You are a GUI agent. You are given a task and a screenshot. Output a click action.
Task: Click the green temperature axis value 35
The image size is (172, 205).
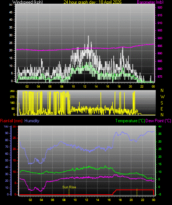point(160,134)
